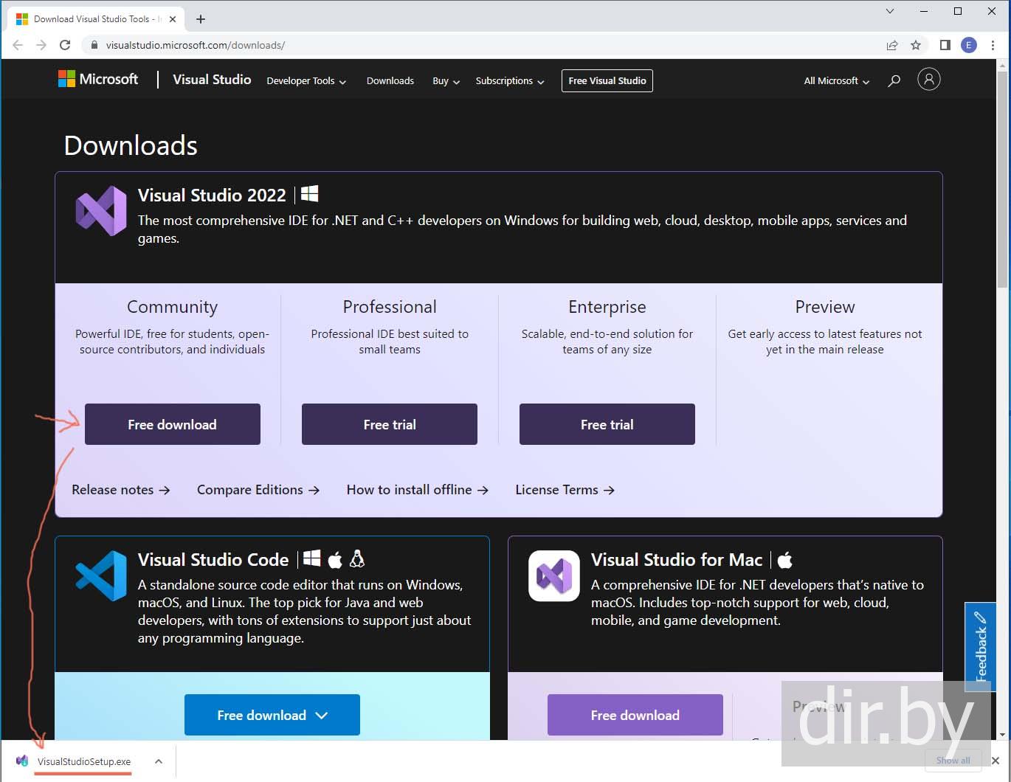Open the browser side panel icon
The width and height of the screenshot is (1011, 782).
click(x=945, y=45)
